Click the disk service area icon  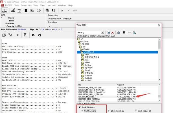[39, 10]
